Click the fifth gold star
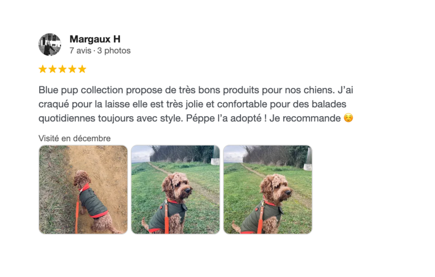 click(82, 69)
